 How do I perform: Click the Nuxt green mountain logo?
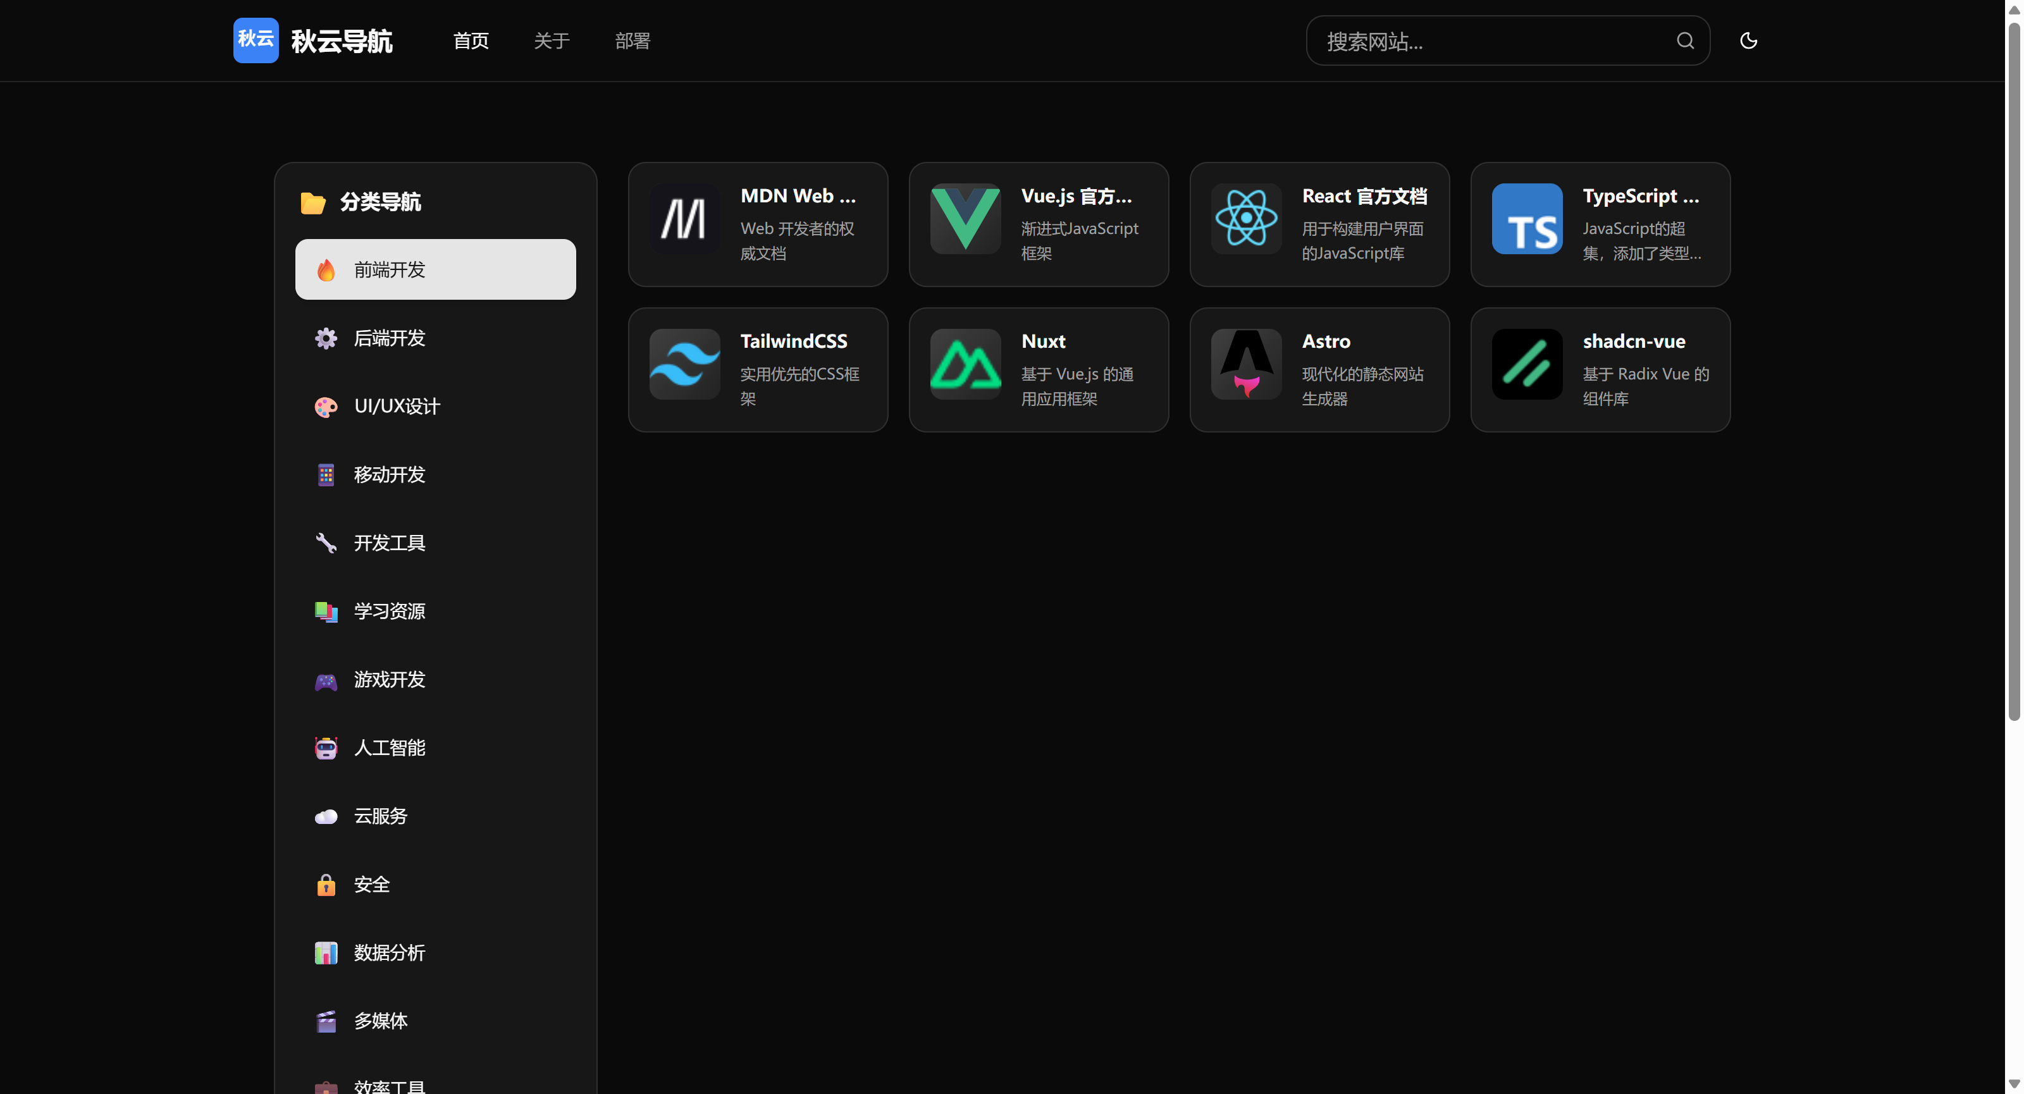point(965,364)
